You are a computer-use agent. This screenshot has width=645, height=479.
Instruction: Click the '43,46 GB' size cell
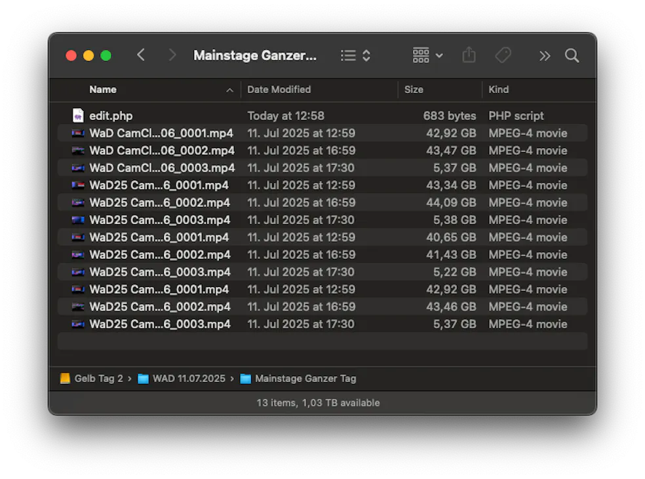[451, 307]
